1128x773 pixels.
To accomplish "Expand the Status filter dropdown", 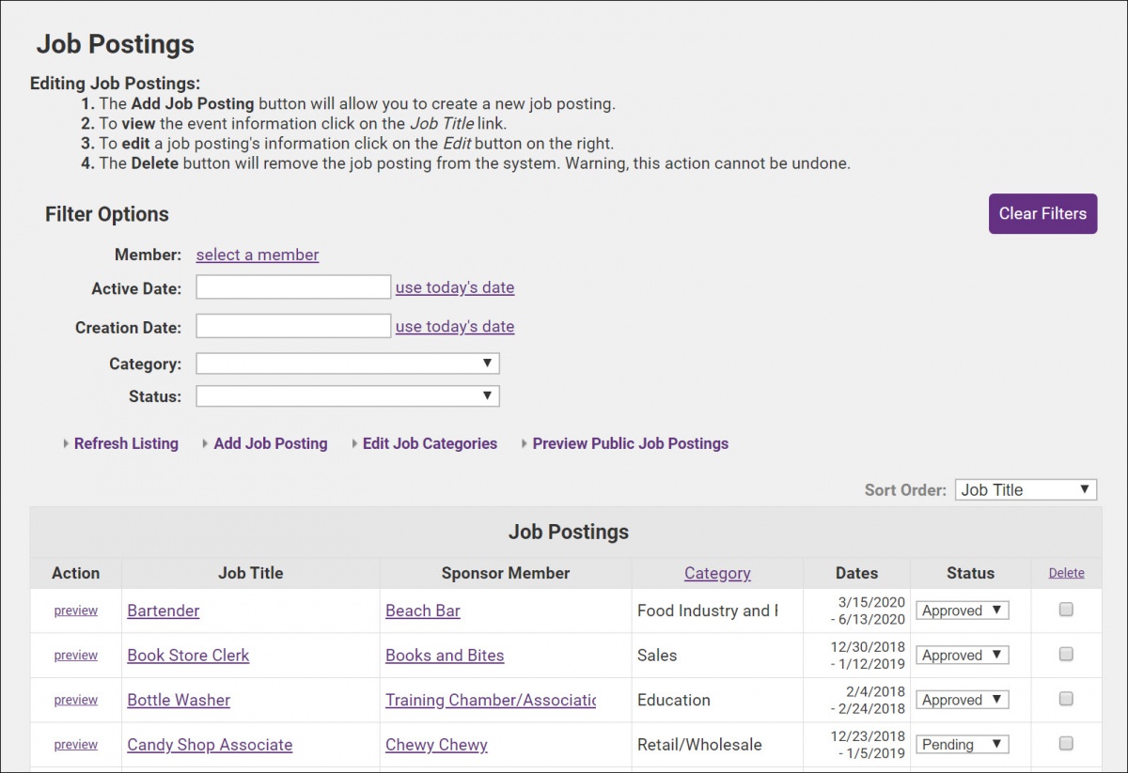I will point(347,396).
